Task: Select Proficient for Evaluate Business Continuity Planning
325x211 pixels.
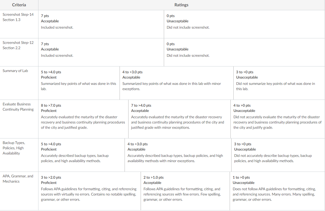Action: click(83, 119)
